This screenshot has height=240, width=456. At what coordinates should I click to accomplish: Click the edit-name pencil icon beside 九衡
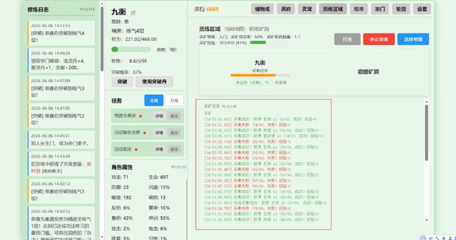coord(133,12)
